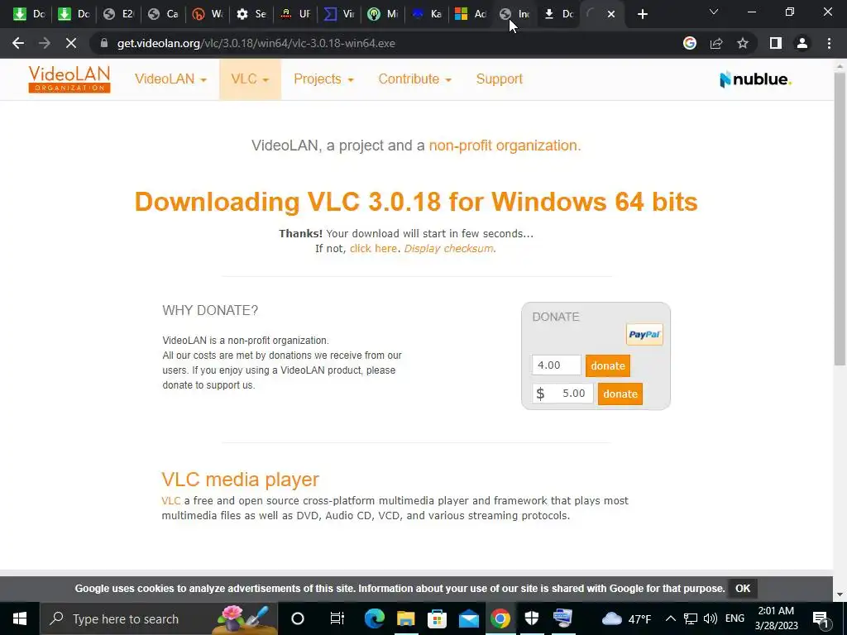Open Google icon in address bar
847x635 pixels.
[689, 43]
